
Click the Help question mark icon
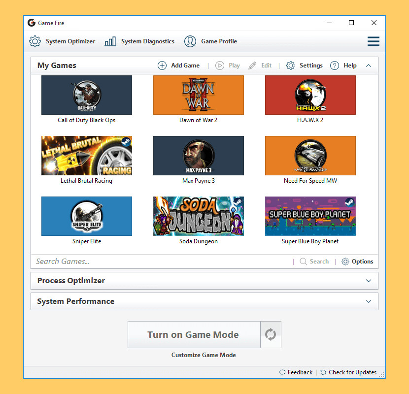pyautogui.click(x=335, y=66)
